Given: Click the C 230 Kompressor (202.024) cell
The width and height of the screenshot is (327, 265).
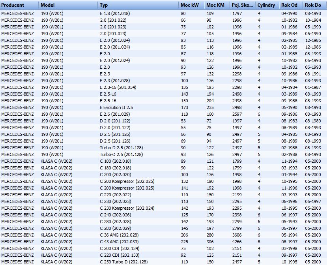Looking at the screenshot, I should [x=127, y=208].
